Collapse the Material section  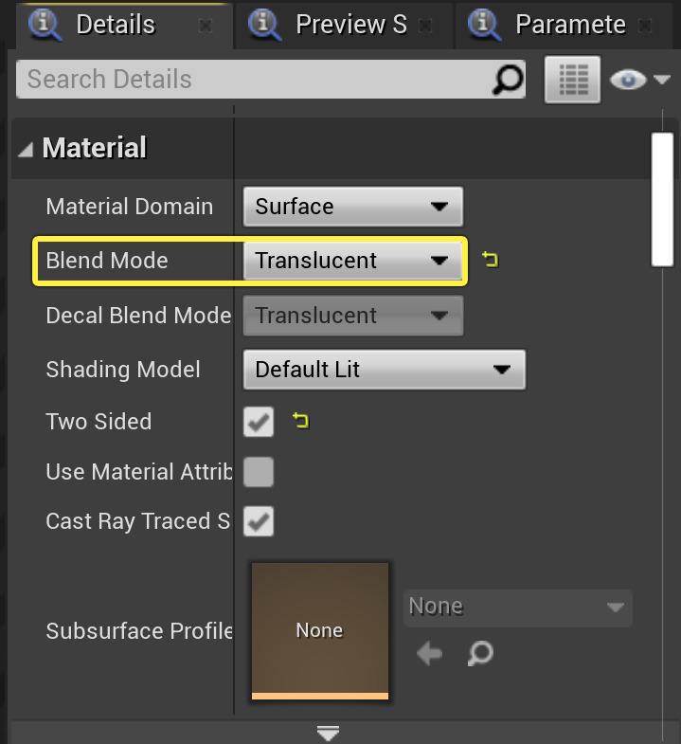pyautogui.click(x=26, y=149)
